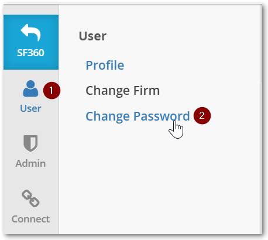
Task: Click the gray strip above SF360 tile
Action: [31, 9]
